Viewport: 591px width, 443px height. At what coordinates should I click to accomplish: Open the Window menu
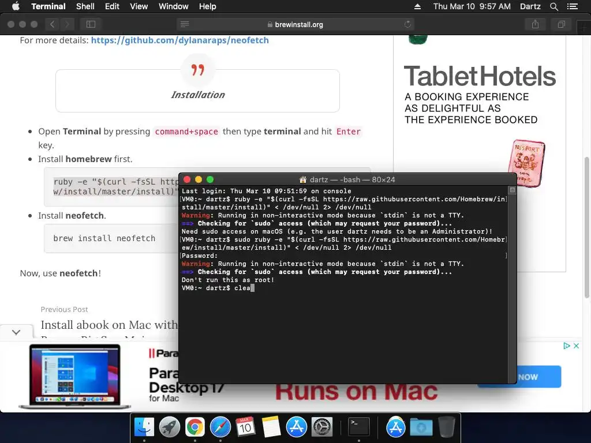[173, 6]
